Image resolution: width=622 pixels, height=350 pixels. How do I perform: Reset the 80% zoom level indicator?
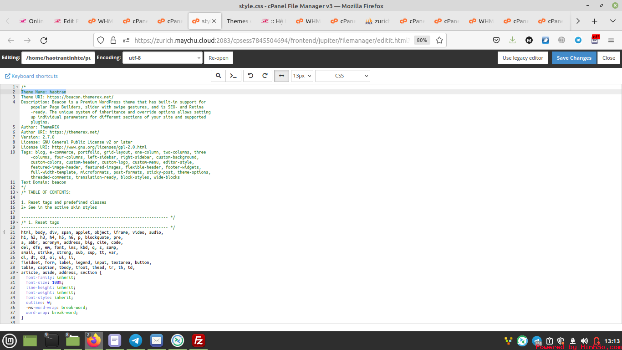point(422,40)
